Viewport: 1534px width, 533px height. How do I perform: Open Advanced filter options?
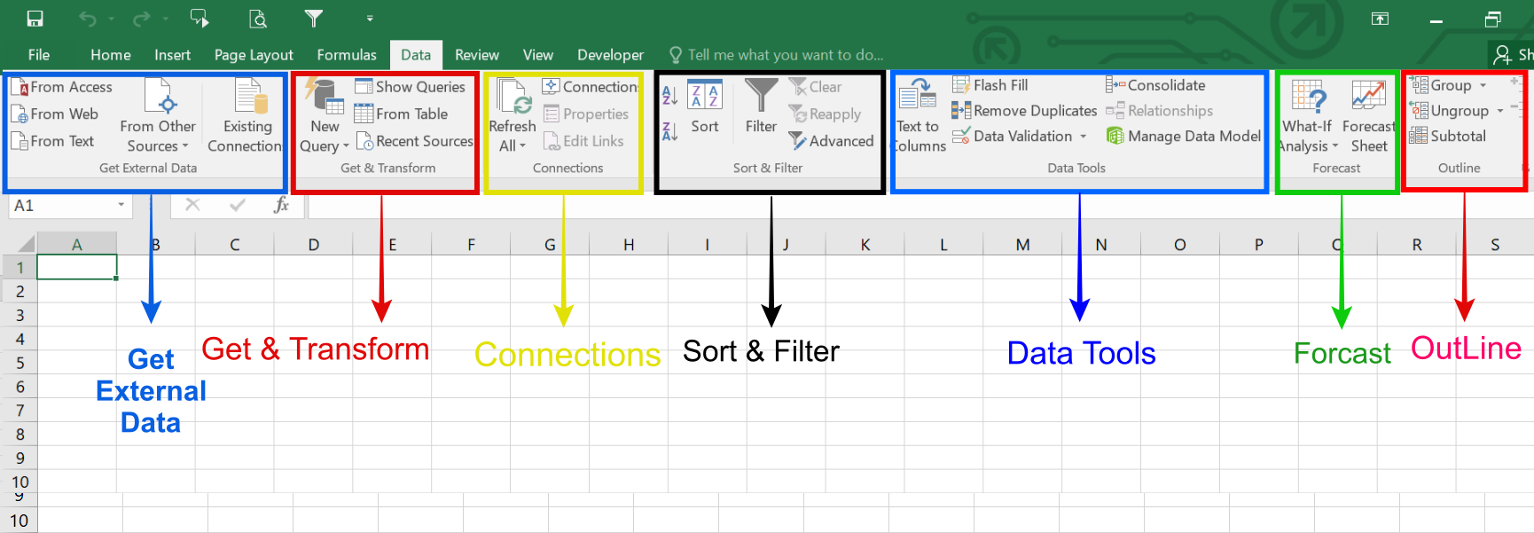click(x=832, y=141)
